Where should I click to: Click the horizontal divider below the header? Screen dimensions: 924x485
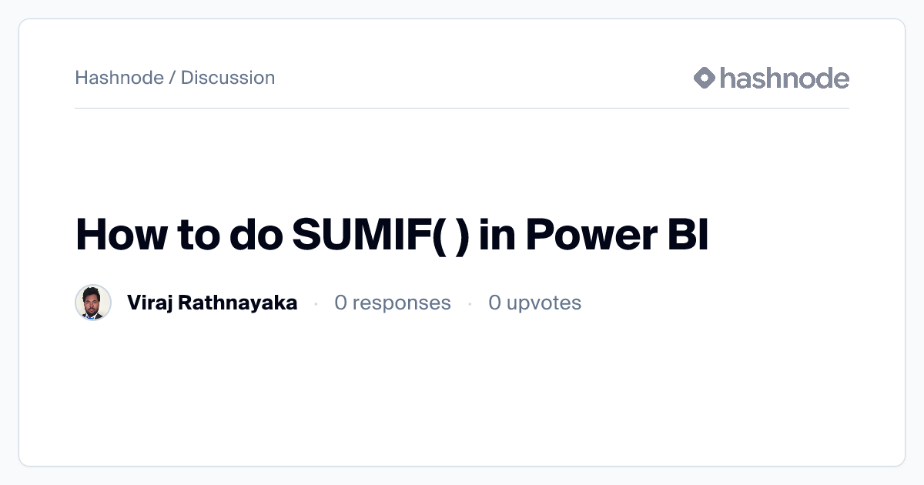462,109
